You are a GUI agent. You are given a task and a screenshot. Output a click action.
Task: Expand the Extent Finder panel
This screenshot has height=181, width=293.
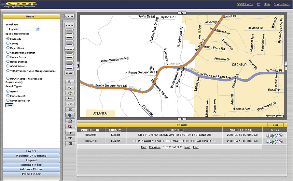[x=31, y=165]
